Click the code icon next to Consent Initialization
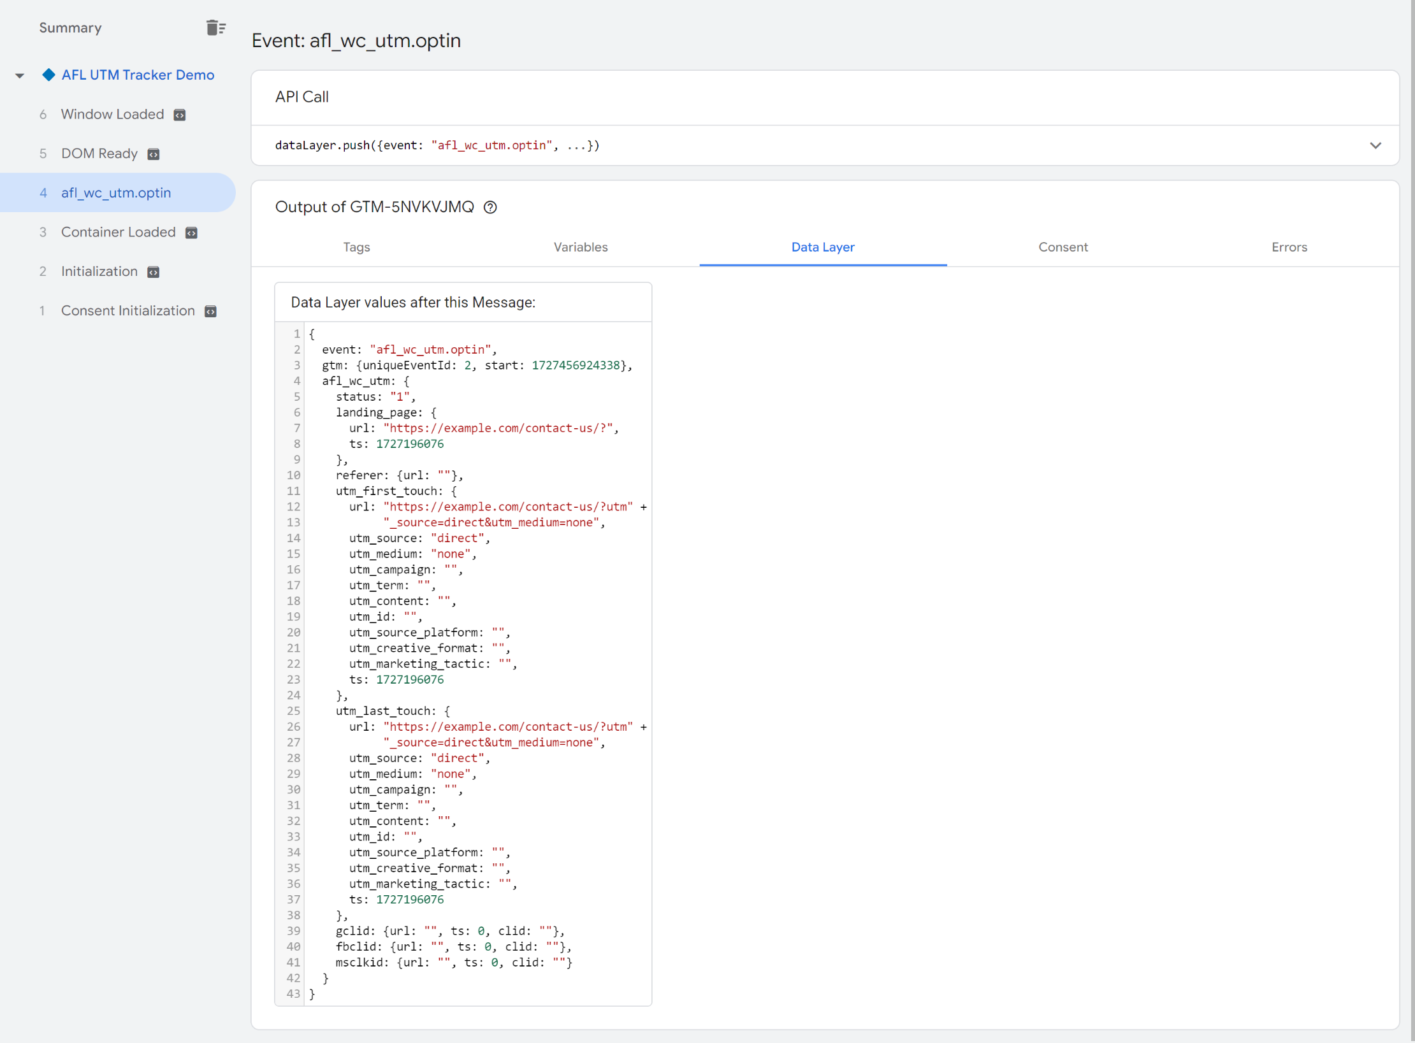This screenshot has width=1415, height=1043. pos(210,311)
